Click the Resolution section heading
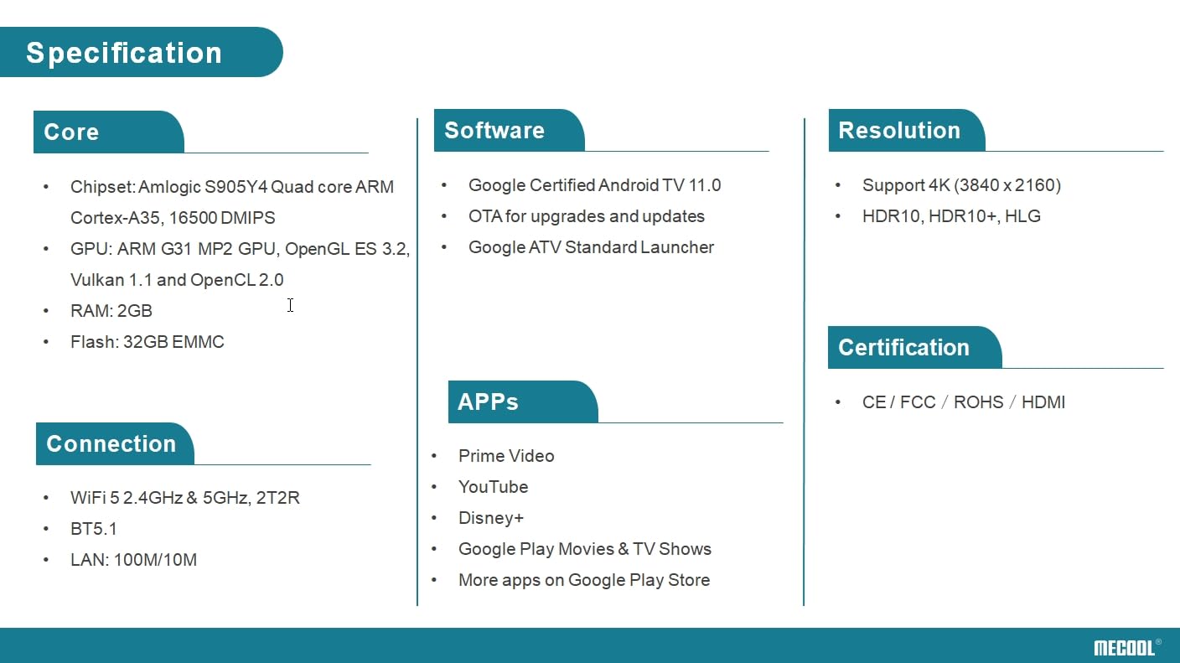Screen dimensions: 1180x663 pos(899,131)
